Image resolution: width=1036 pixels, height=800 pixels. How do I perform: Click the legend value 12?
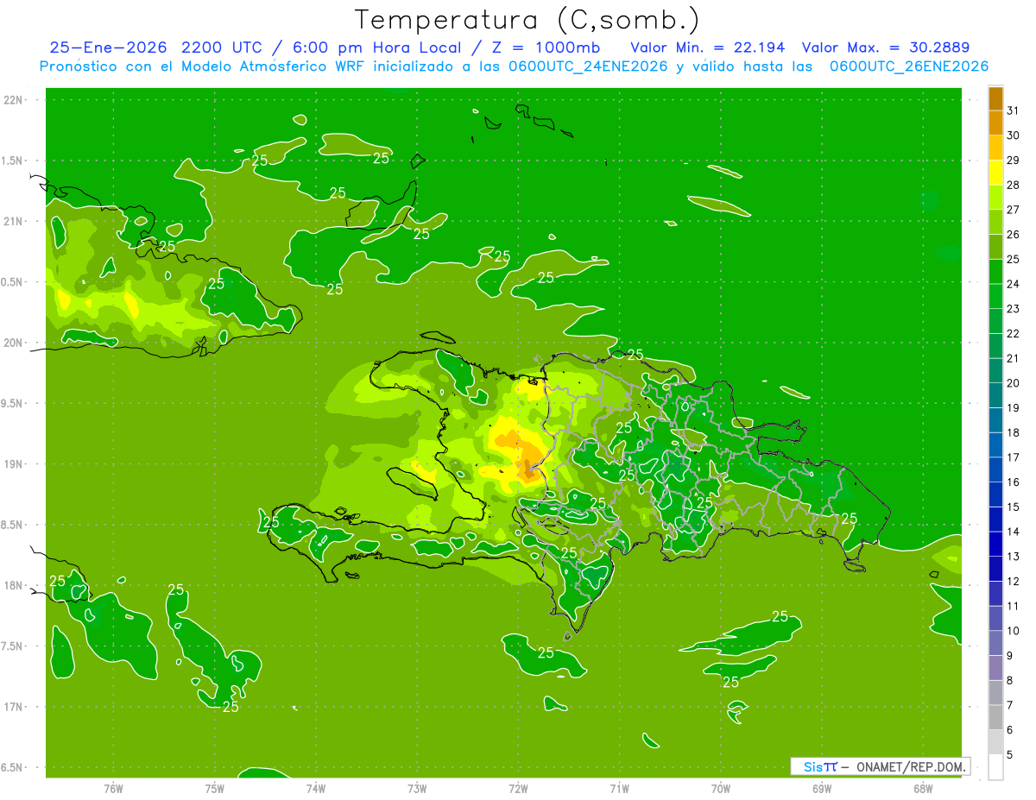click(1013, 581)
